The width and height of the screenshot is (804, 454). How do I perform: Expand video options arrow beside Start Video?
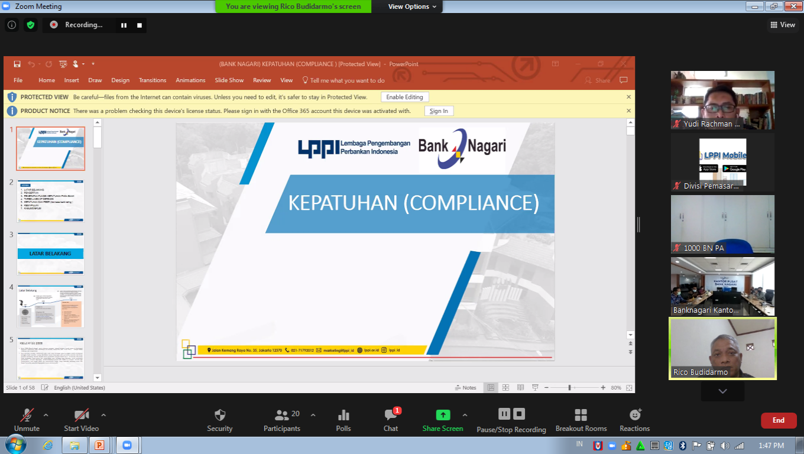point(103,414)
